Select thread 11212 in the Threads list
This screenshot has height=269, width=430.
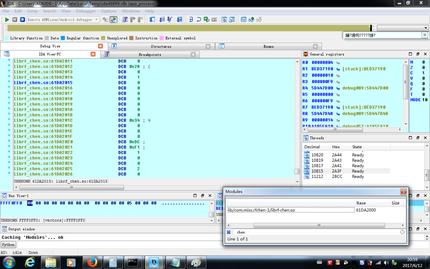click(x=347, y=176)
